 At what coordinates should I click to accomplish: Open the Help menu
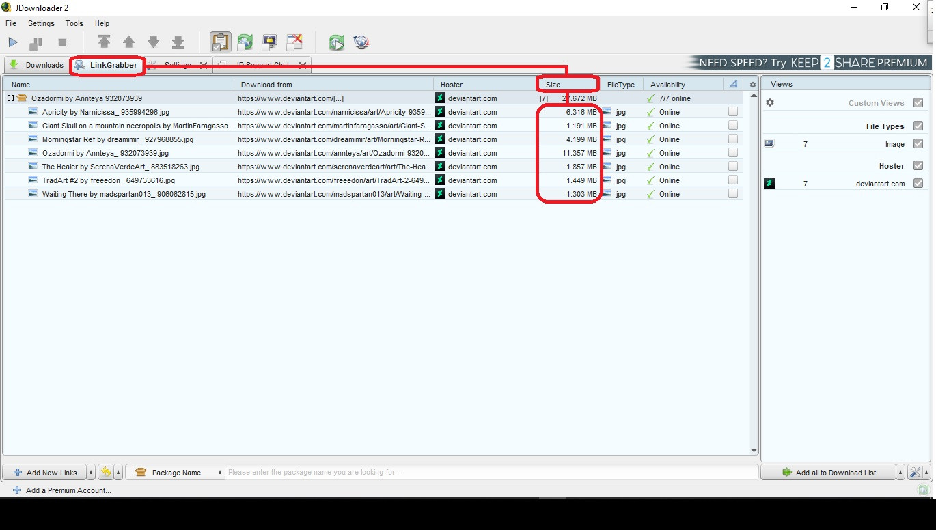(102, 23)
